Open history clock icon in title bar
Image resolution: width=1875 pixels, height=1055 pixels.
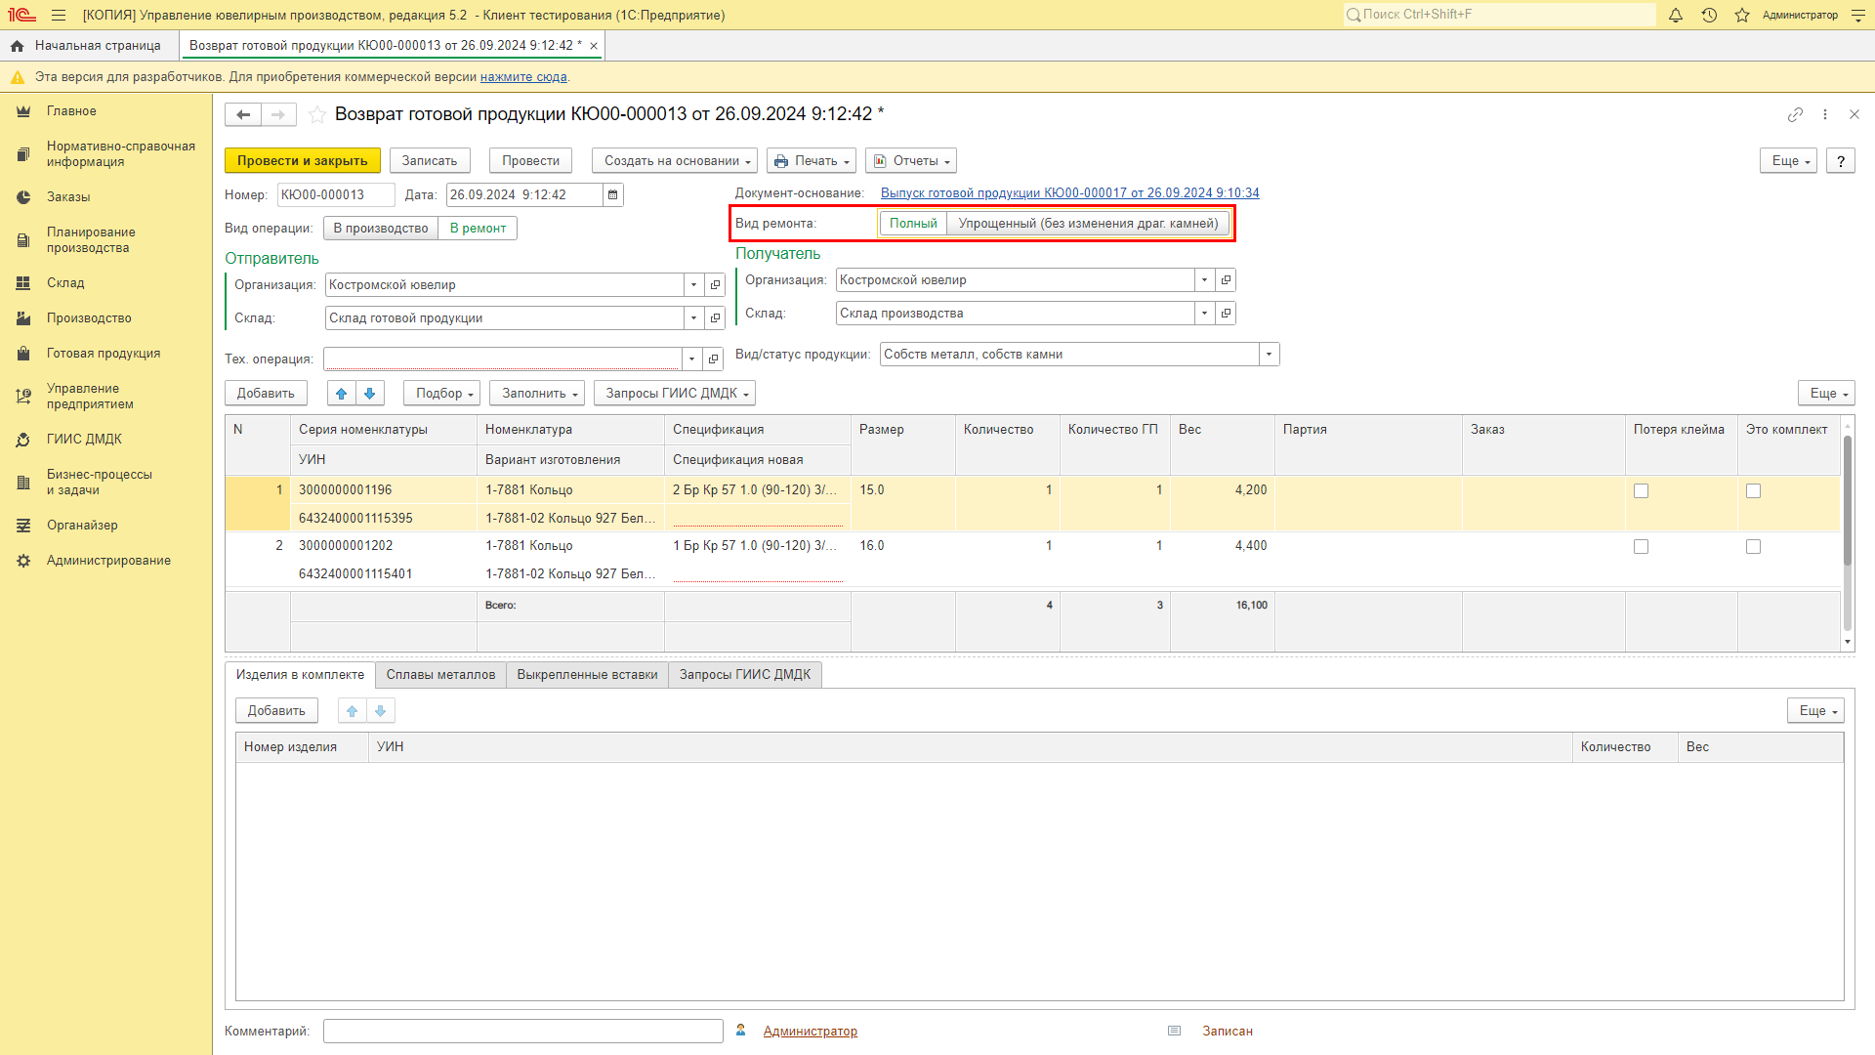coord(1709,15)
